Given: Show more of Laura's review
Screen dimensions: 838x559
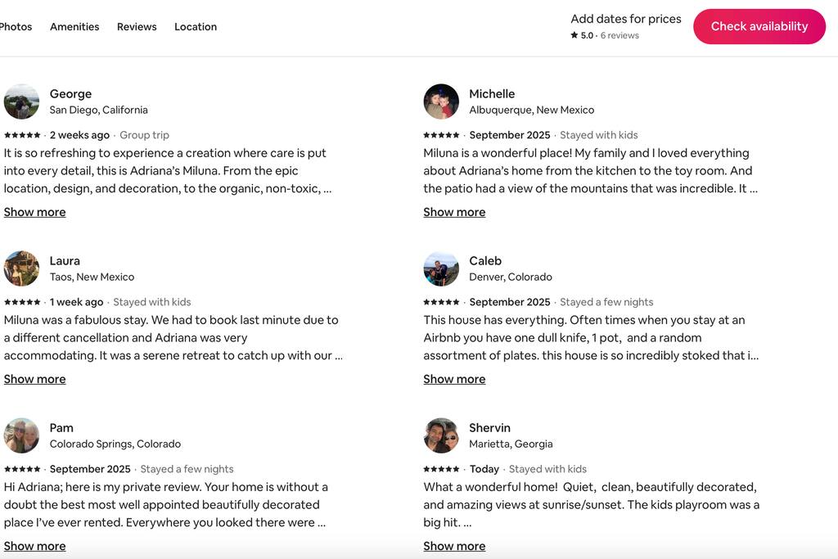Looking at the screenshot, I should [34, 379].
